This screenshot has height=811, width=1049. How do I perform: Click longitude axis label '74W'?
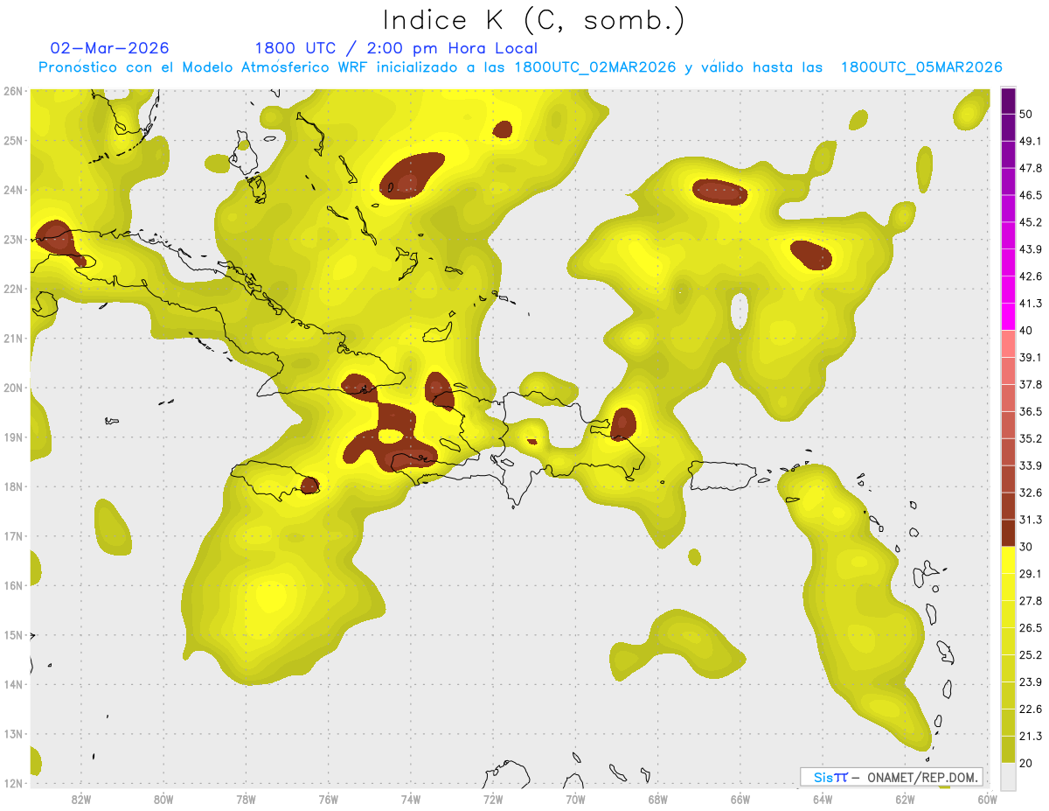(x=410, y=799)
